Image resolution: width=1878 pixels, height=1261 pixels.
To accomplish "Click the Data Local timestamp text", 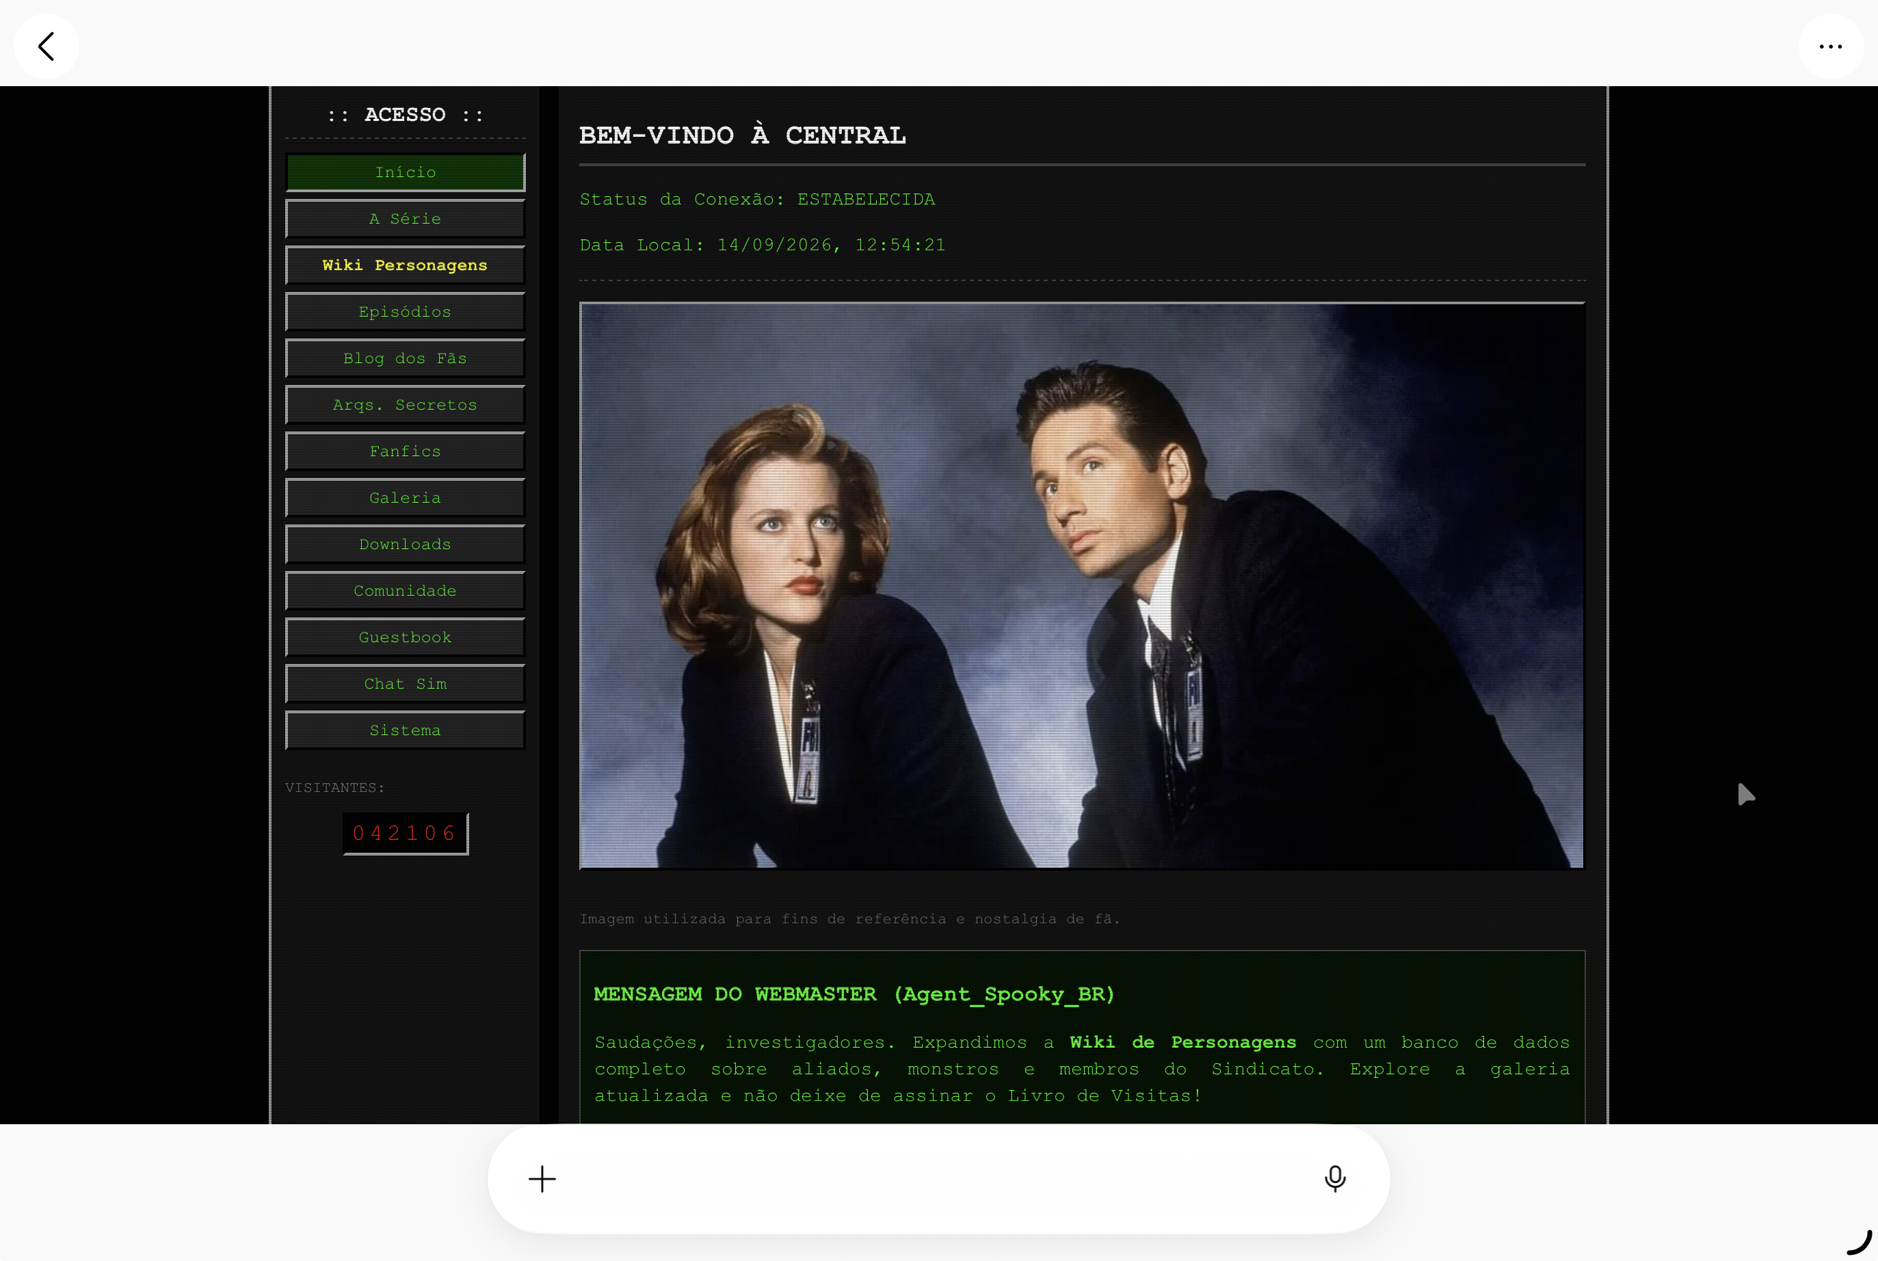I will [763, 245].
